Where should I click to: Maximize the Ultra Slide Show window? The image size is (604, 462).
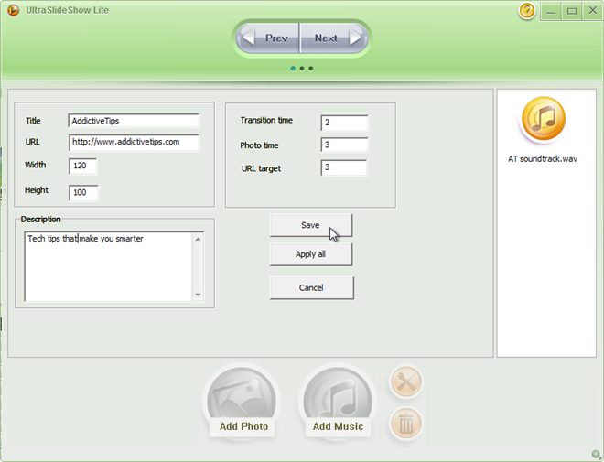(572, 11)
